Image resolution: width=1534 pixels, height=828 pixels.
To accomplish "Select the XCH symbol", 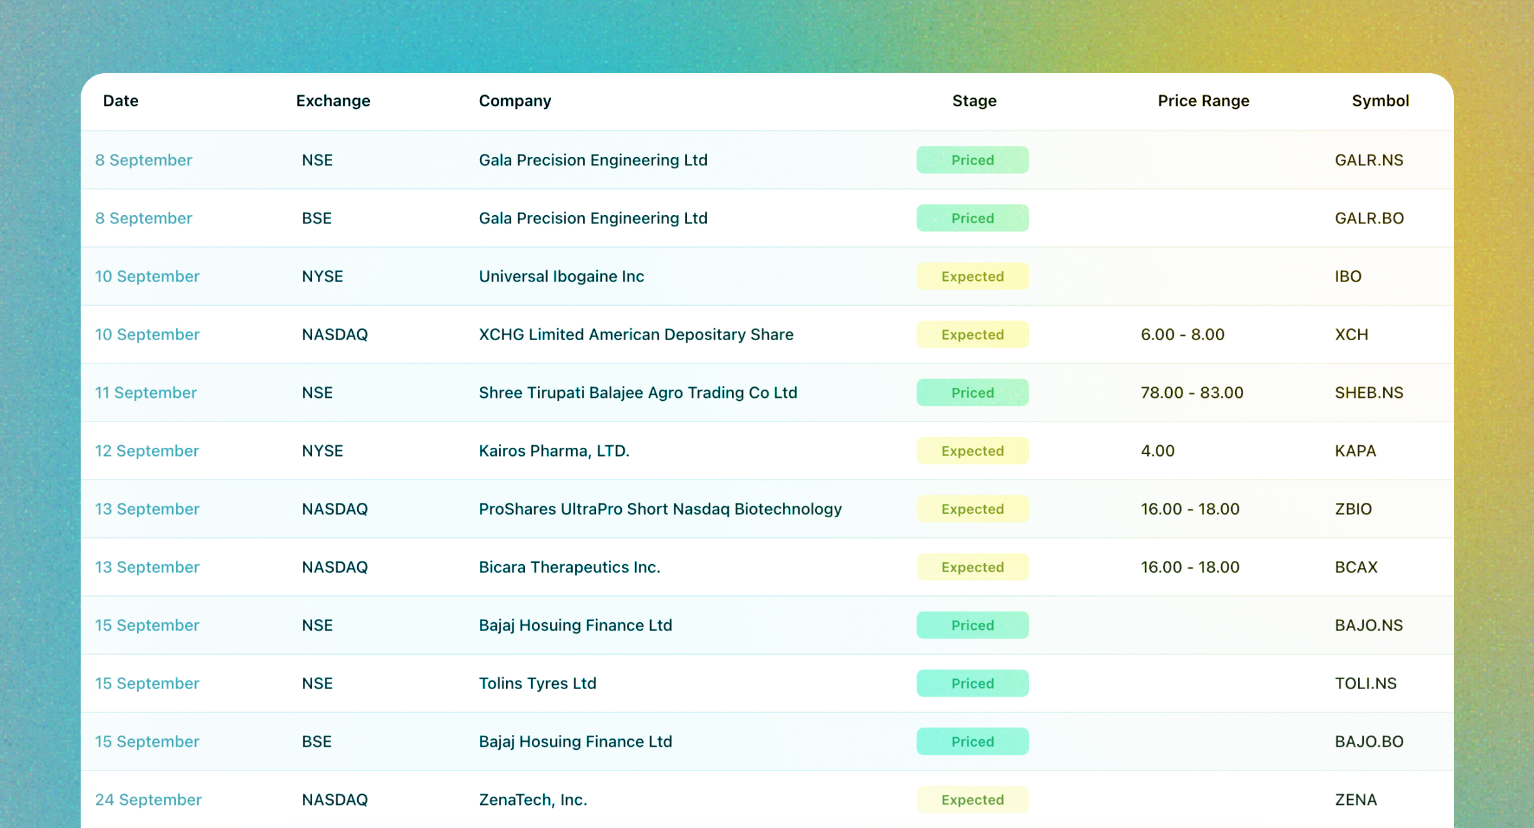I will [x=1351, y=335].
